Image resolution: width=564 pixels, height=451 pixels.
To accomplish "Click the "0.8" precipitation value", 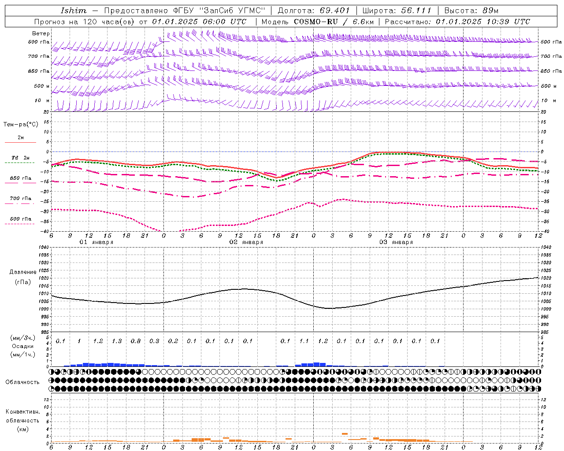I will [x=136, y=341].
